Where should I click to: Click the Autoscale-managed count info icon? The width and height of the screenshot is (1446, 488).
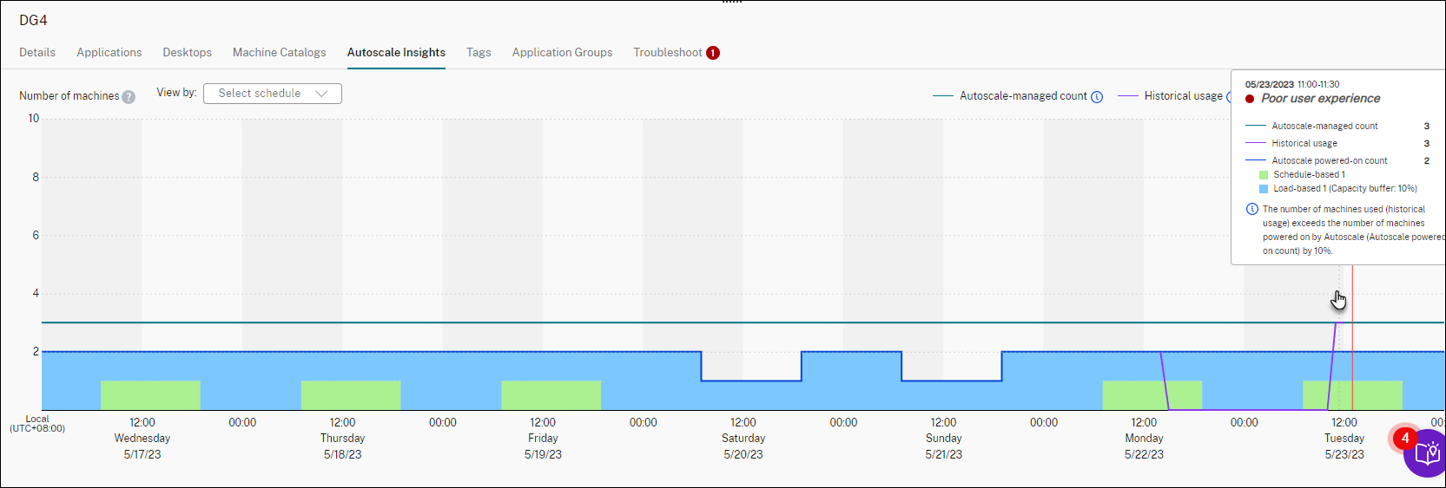tap(1097, 97)
